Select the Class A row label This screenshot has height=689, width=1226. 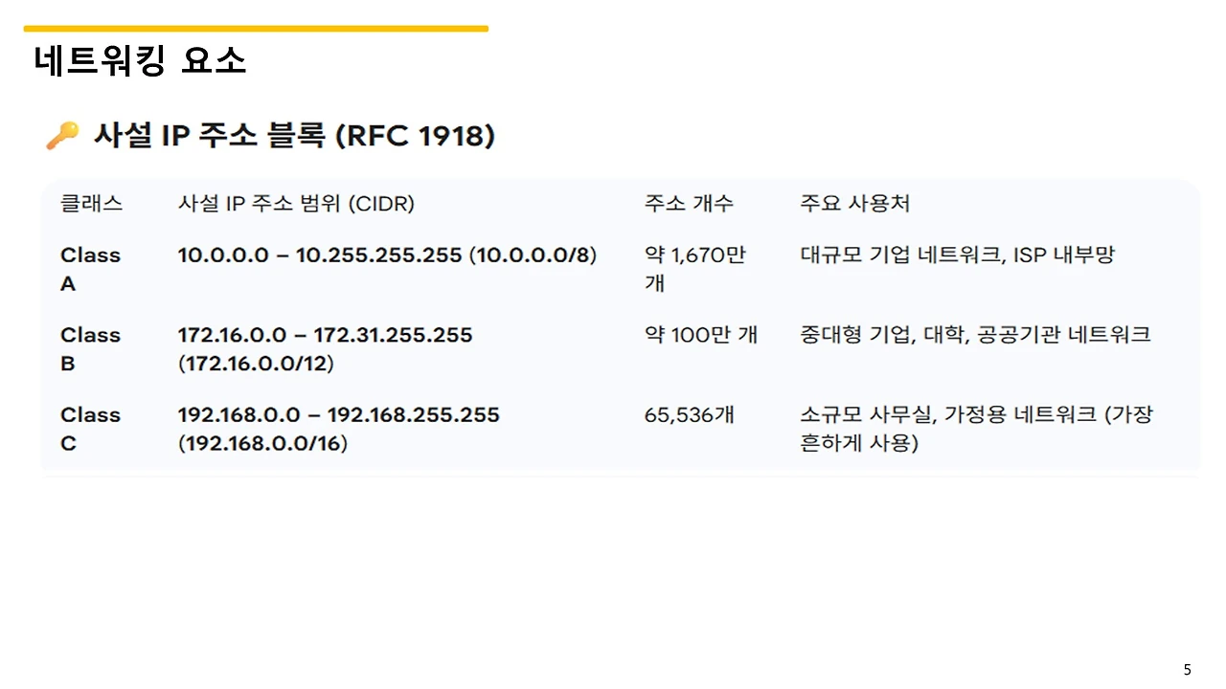pyautogui.click(x=90, y=269)
